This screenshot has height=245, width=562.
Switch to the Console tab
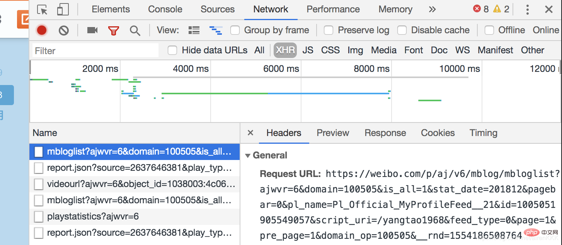pyautogui.click(x=165, y=10)
